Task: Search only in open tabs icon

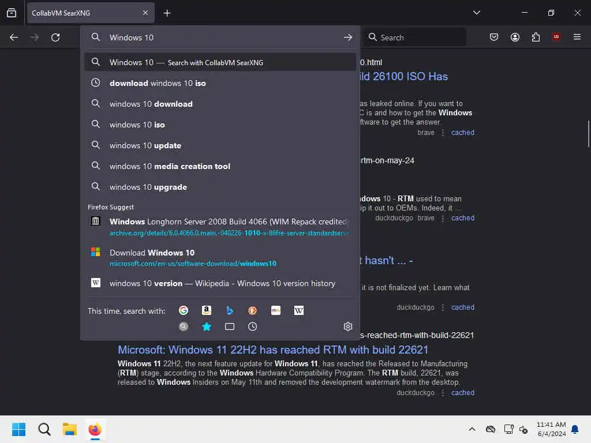Action: click(230, 326)
